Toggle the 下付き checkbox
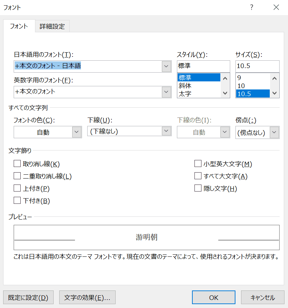Image resolution: width=288 pixels, height=308 pixels. point(17,200)
